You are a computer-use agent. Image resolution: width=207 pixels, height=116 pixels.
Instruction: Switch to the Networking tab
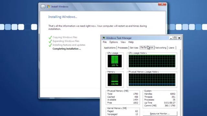coord(161,48)
